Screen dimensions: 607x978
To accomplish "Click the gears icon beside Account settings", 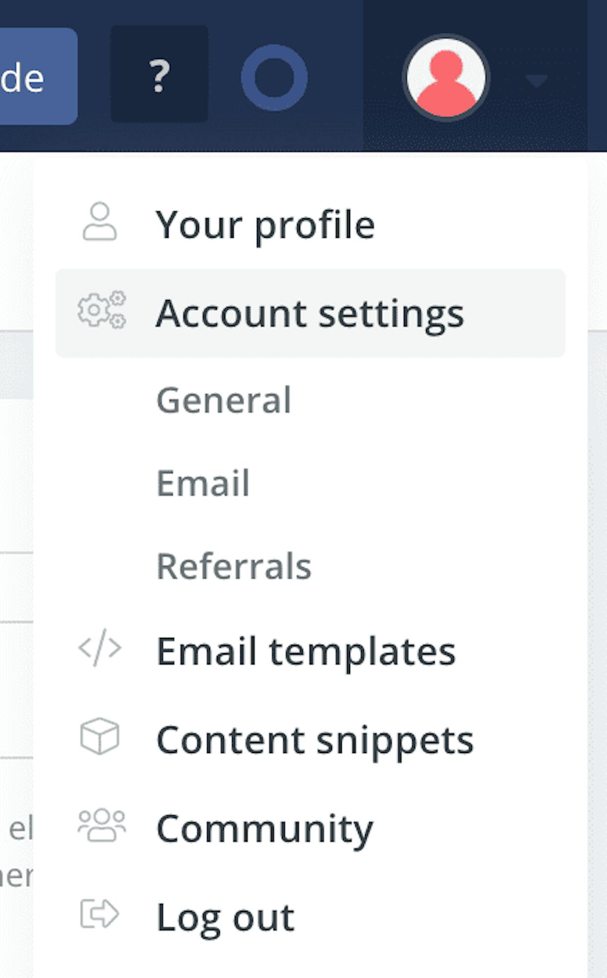I will pyautogui.click(x=102, y=310).
